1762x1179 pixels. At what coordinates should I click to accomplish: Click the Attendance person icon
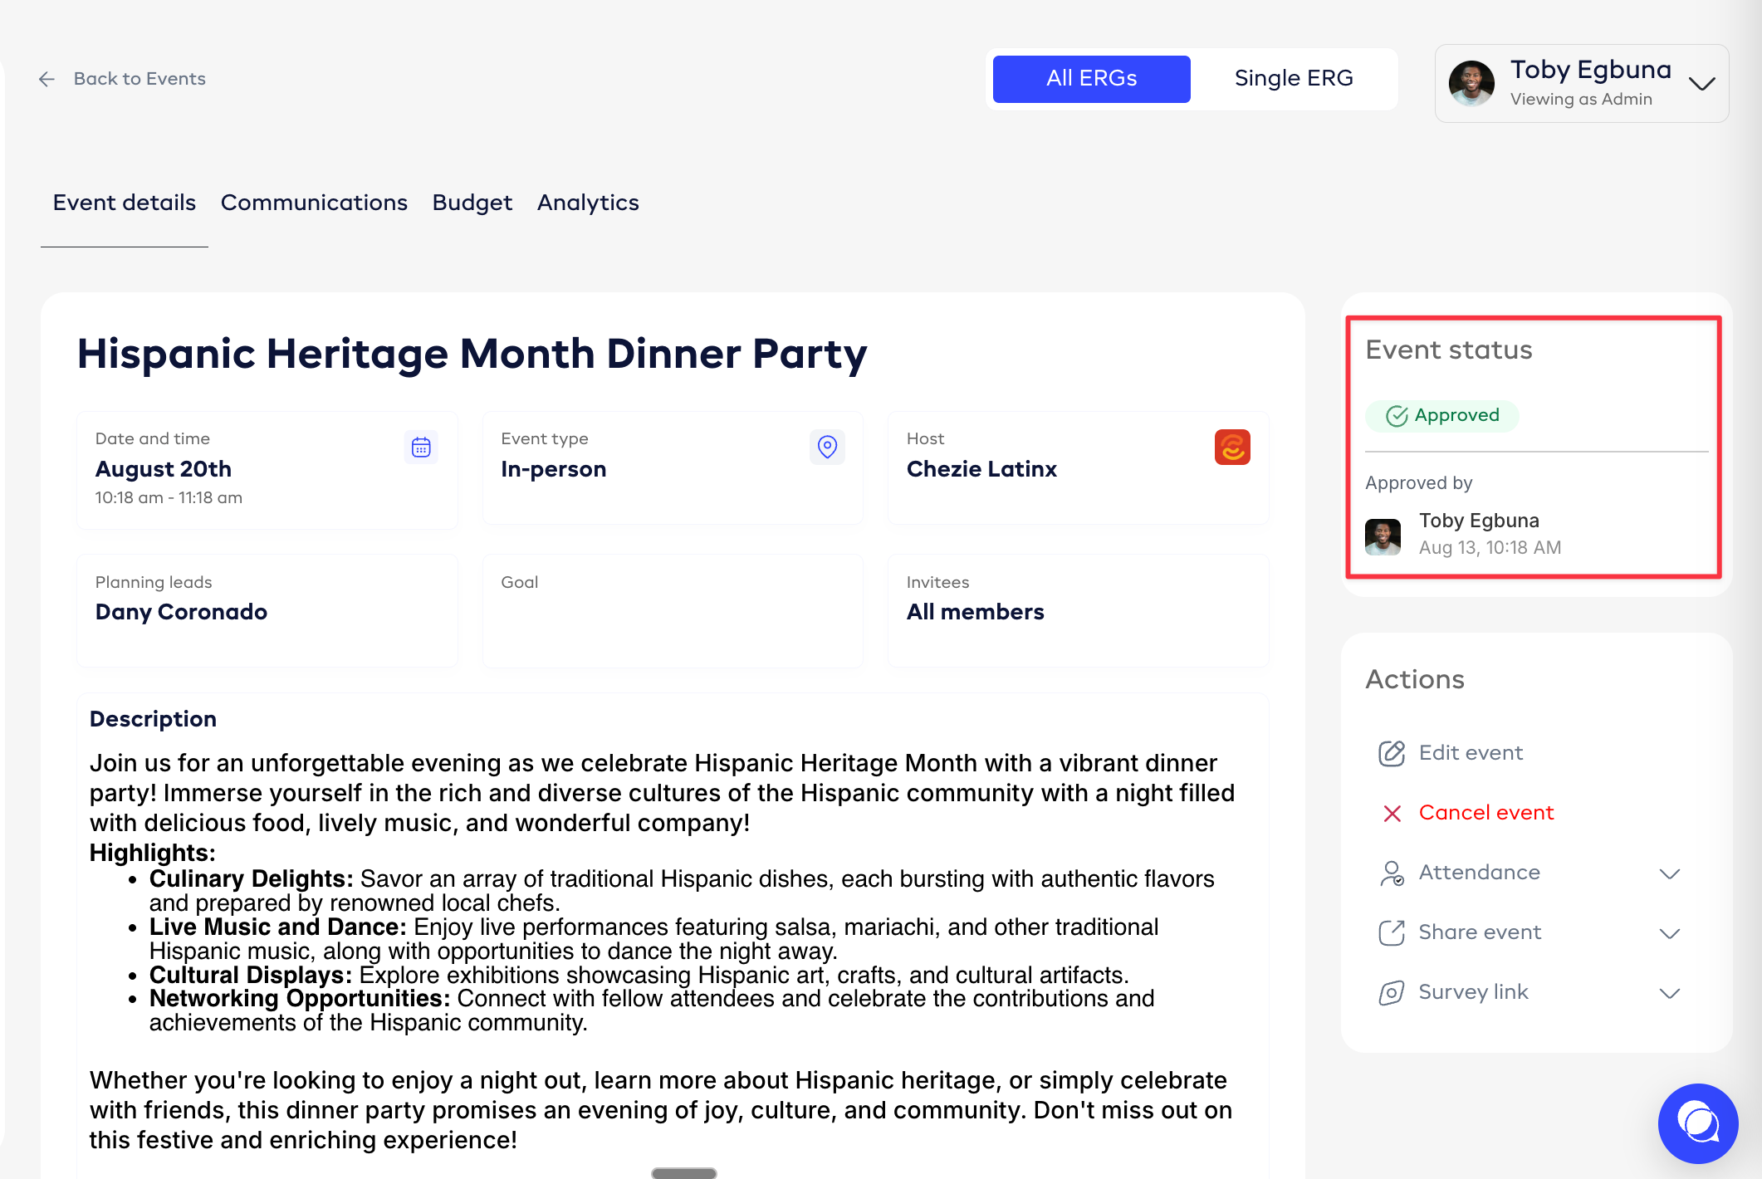tap(1392, 873)
